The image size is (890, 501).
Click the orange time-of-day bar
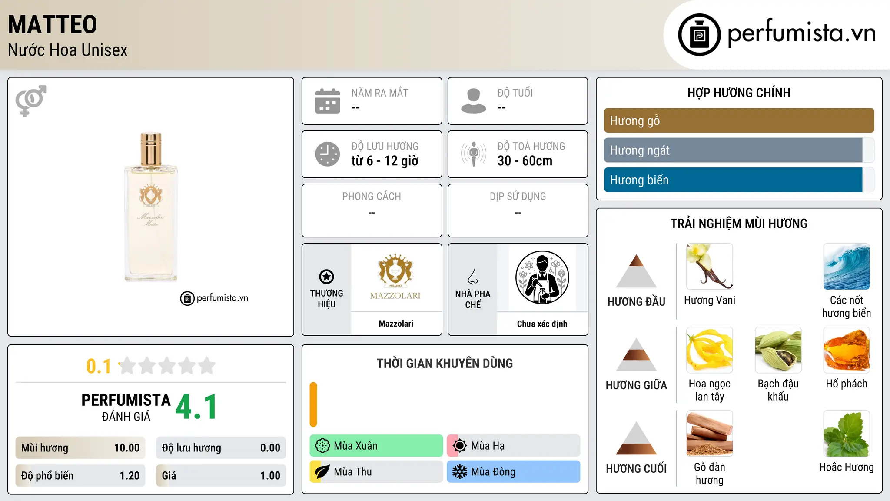[313, 404]
